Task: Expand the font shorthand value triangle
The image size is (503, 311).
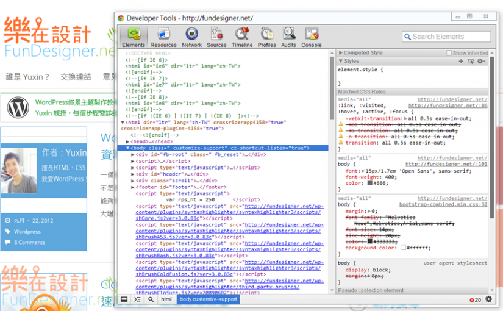Action: click(x=363, y=171)
